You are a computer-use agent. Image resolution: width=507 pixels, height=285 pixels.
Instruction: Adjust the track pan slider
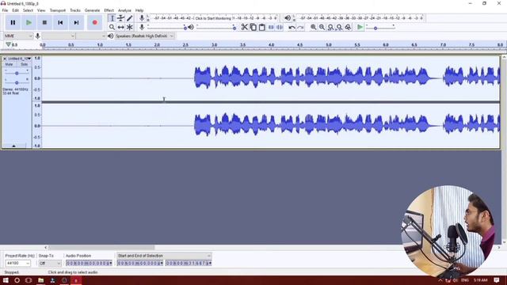17,82
